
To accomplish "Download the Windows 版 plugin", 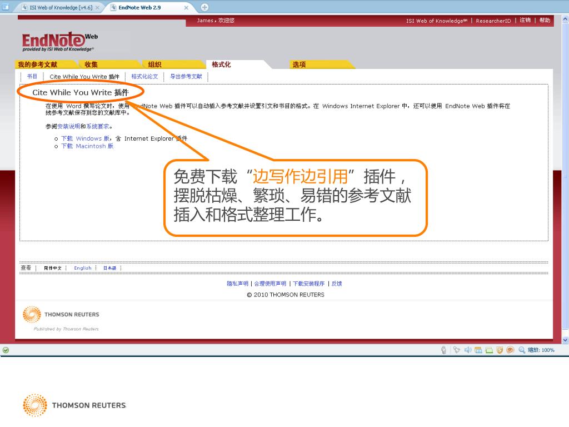I will click(x=86, y=138).
